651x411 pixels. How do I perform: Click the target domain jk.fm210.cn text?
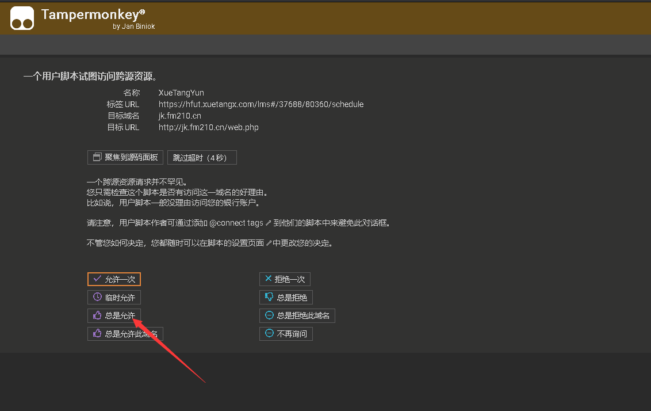click(x=180, y=116)
